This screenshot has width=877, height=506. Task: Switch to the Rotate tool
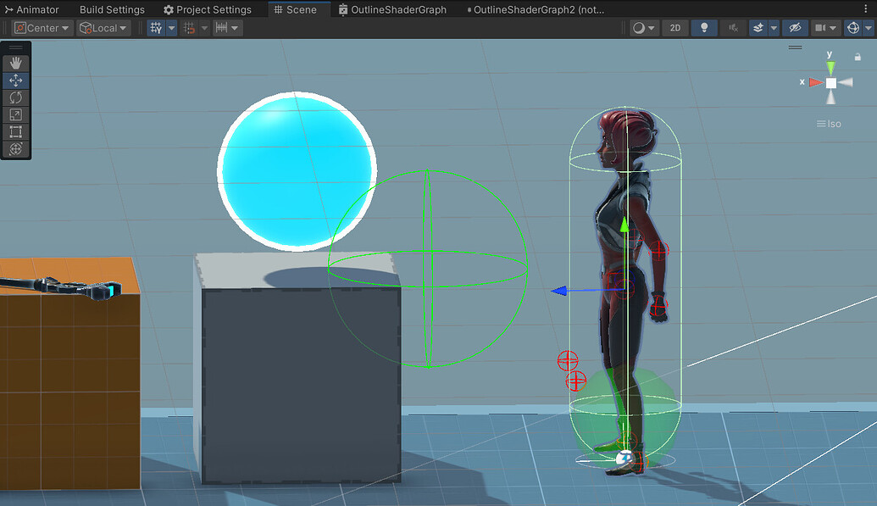tap(15, 97)
